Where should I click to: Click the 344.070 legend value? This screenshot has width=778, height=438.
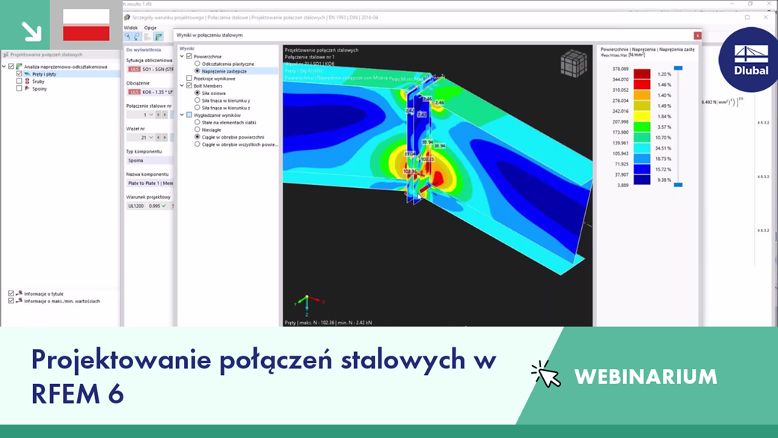(x=620, y=79)
